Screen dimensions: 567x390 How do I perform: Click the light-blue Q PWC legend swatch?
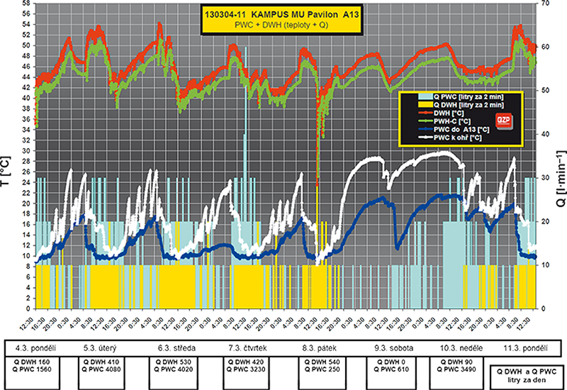(426, 97)
